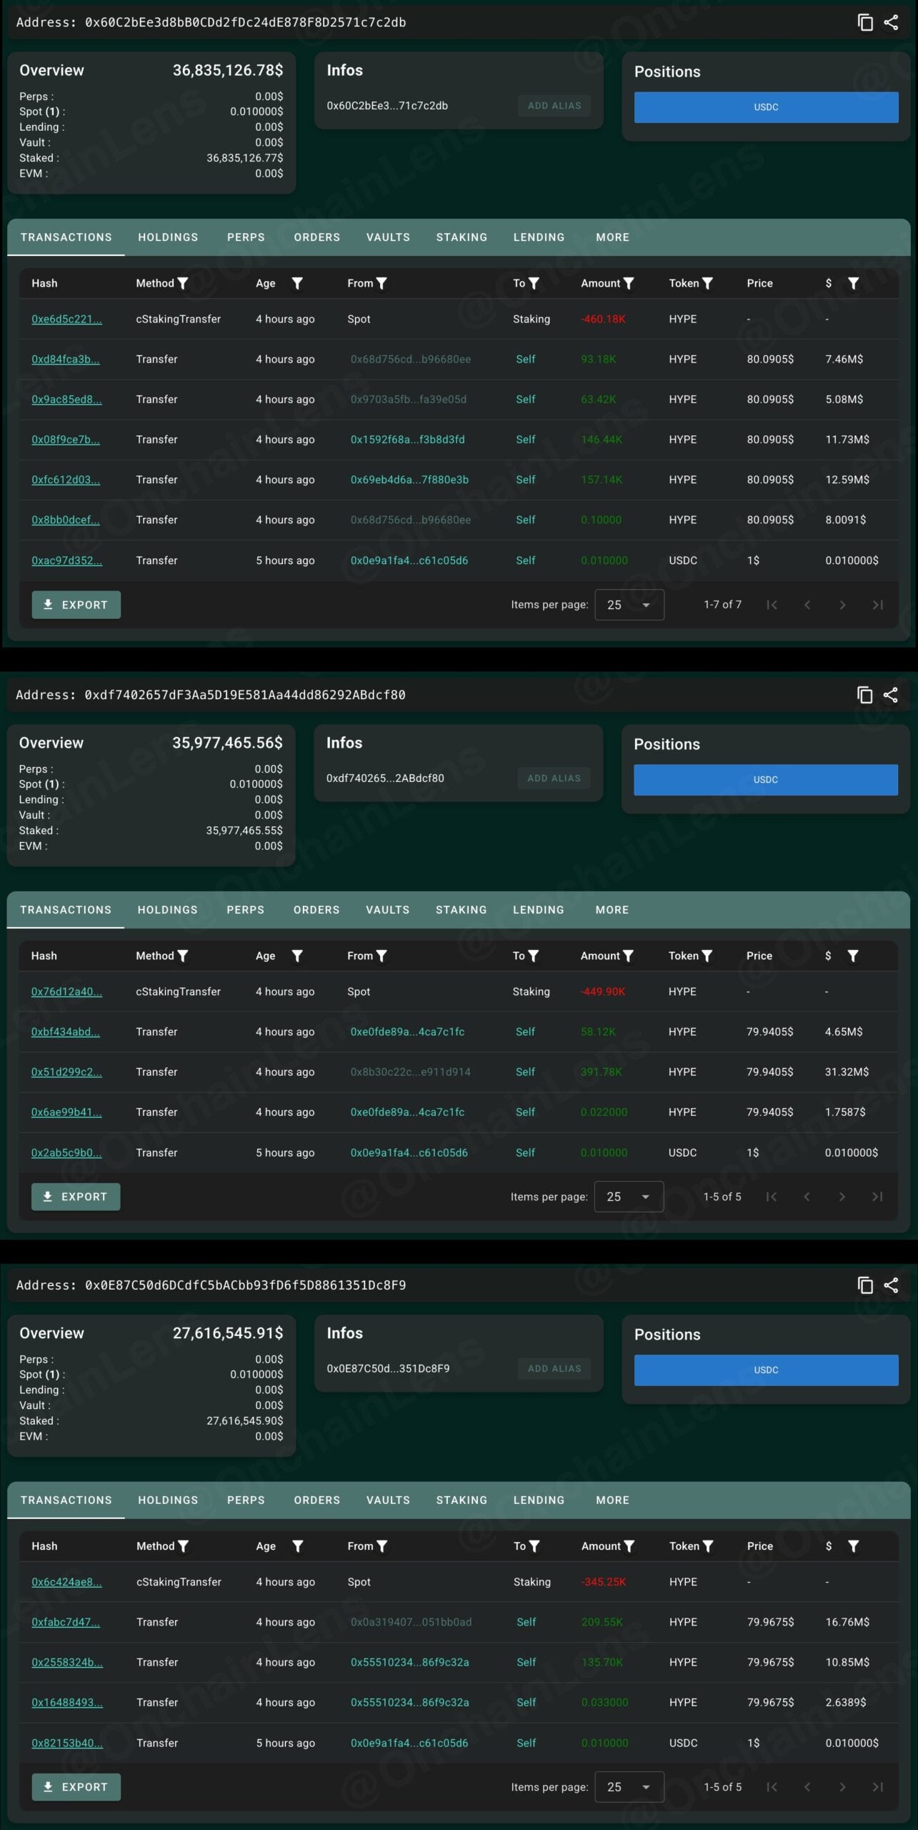Filter Age column in first address table

coord(297,283)
